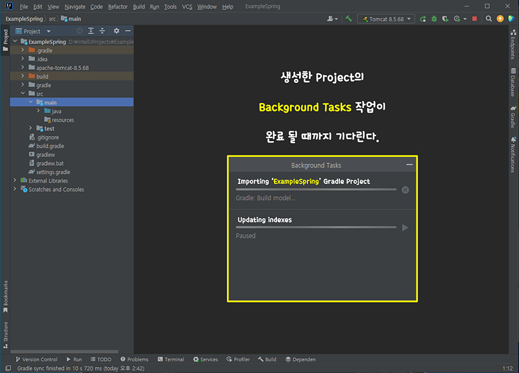Toggle the Project side tool button
Image resolution: width=519 pixels, height=373 pixels.
pyautogui.click(x=5, y=40)
